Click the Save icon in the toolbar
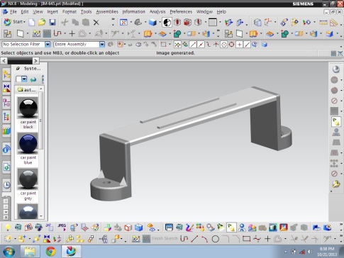 point(52,22)
